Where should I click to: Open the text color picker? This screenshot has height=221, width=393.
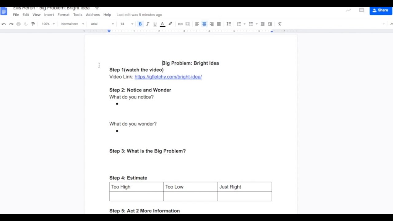point(162,24)
